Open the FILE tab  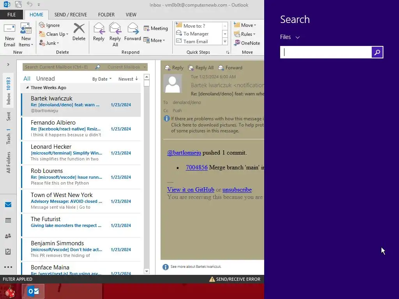click(x=11, y=15)
